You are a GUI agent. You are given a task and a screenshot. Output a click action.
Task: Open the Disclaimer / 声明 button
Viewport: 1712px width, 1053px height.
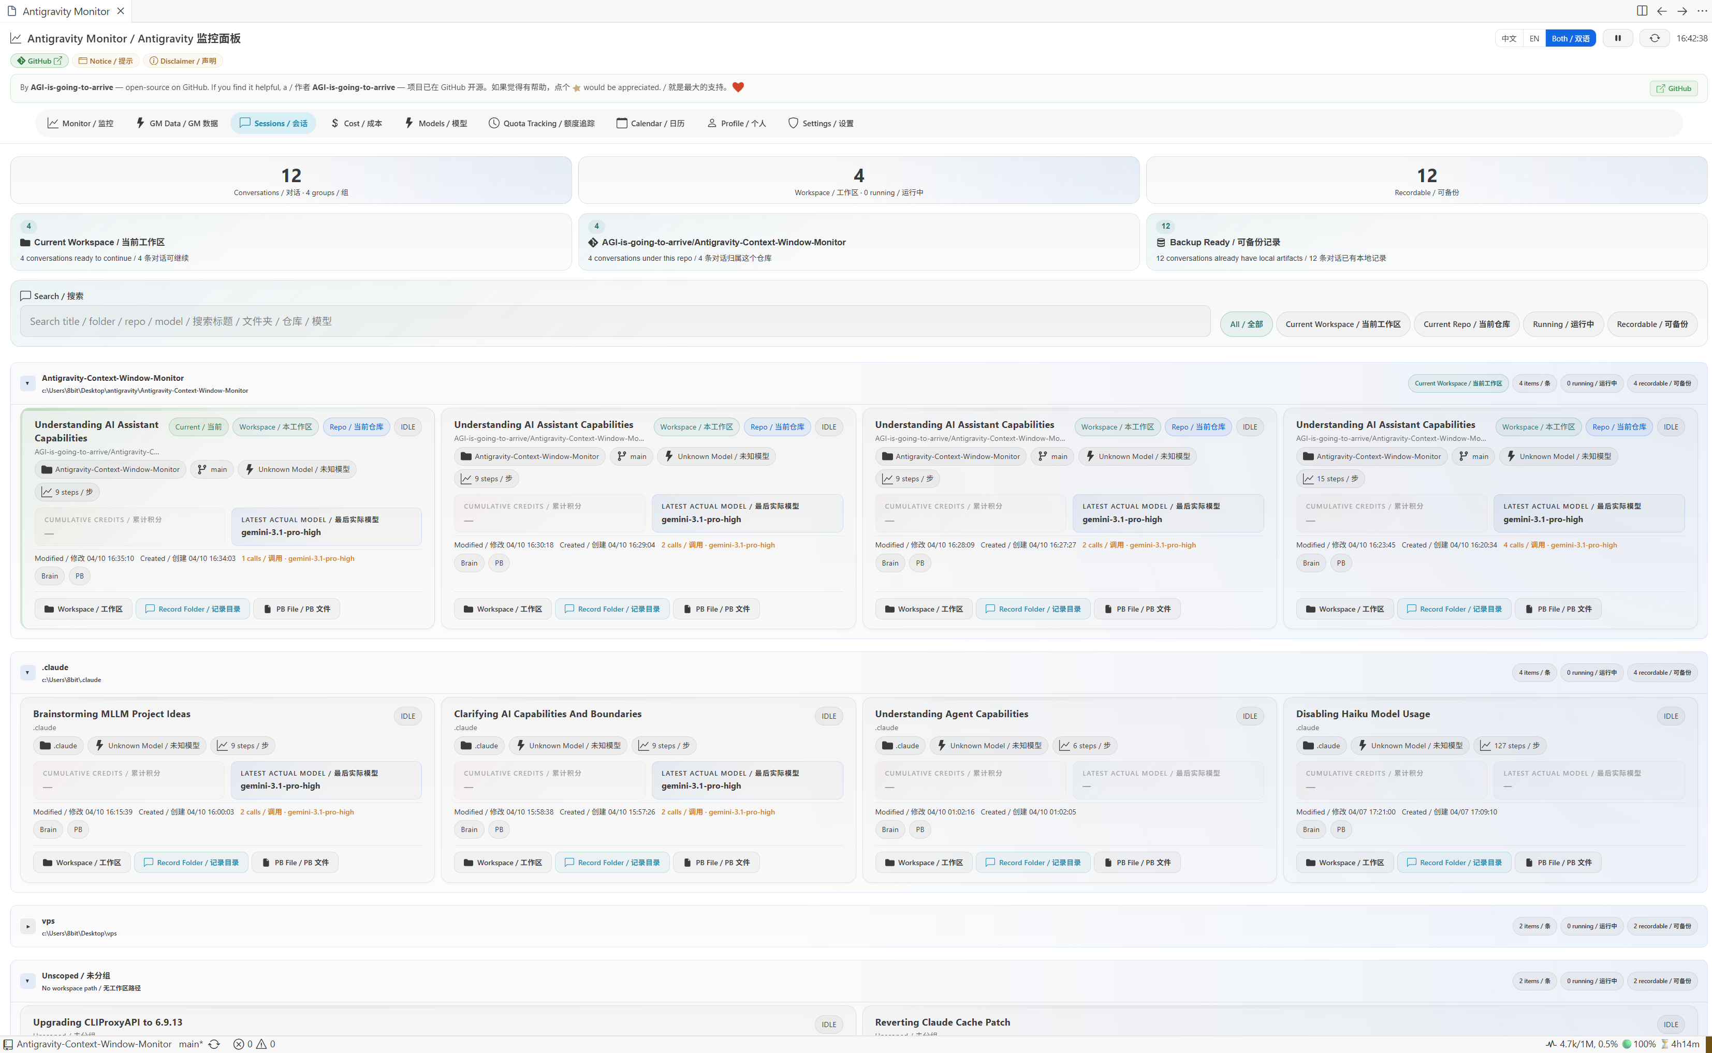coord(183,61)
